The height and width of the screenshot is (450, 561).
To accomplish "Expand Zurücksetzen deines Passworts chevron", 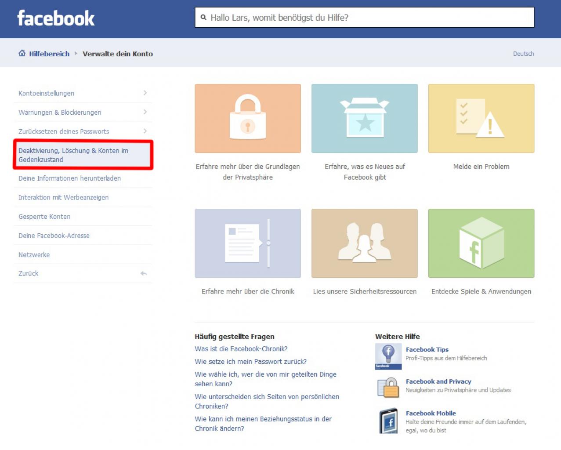I will tap(145, 131).
